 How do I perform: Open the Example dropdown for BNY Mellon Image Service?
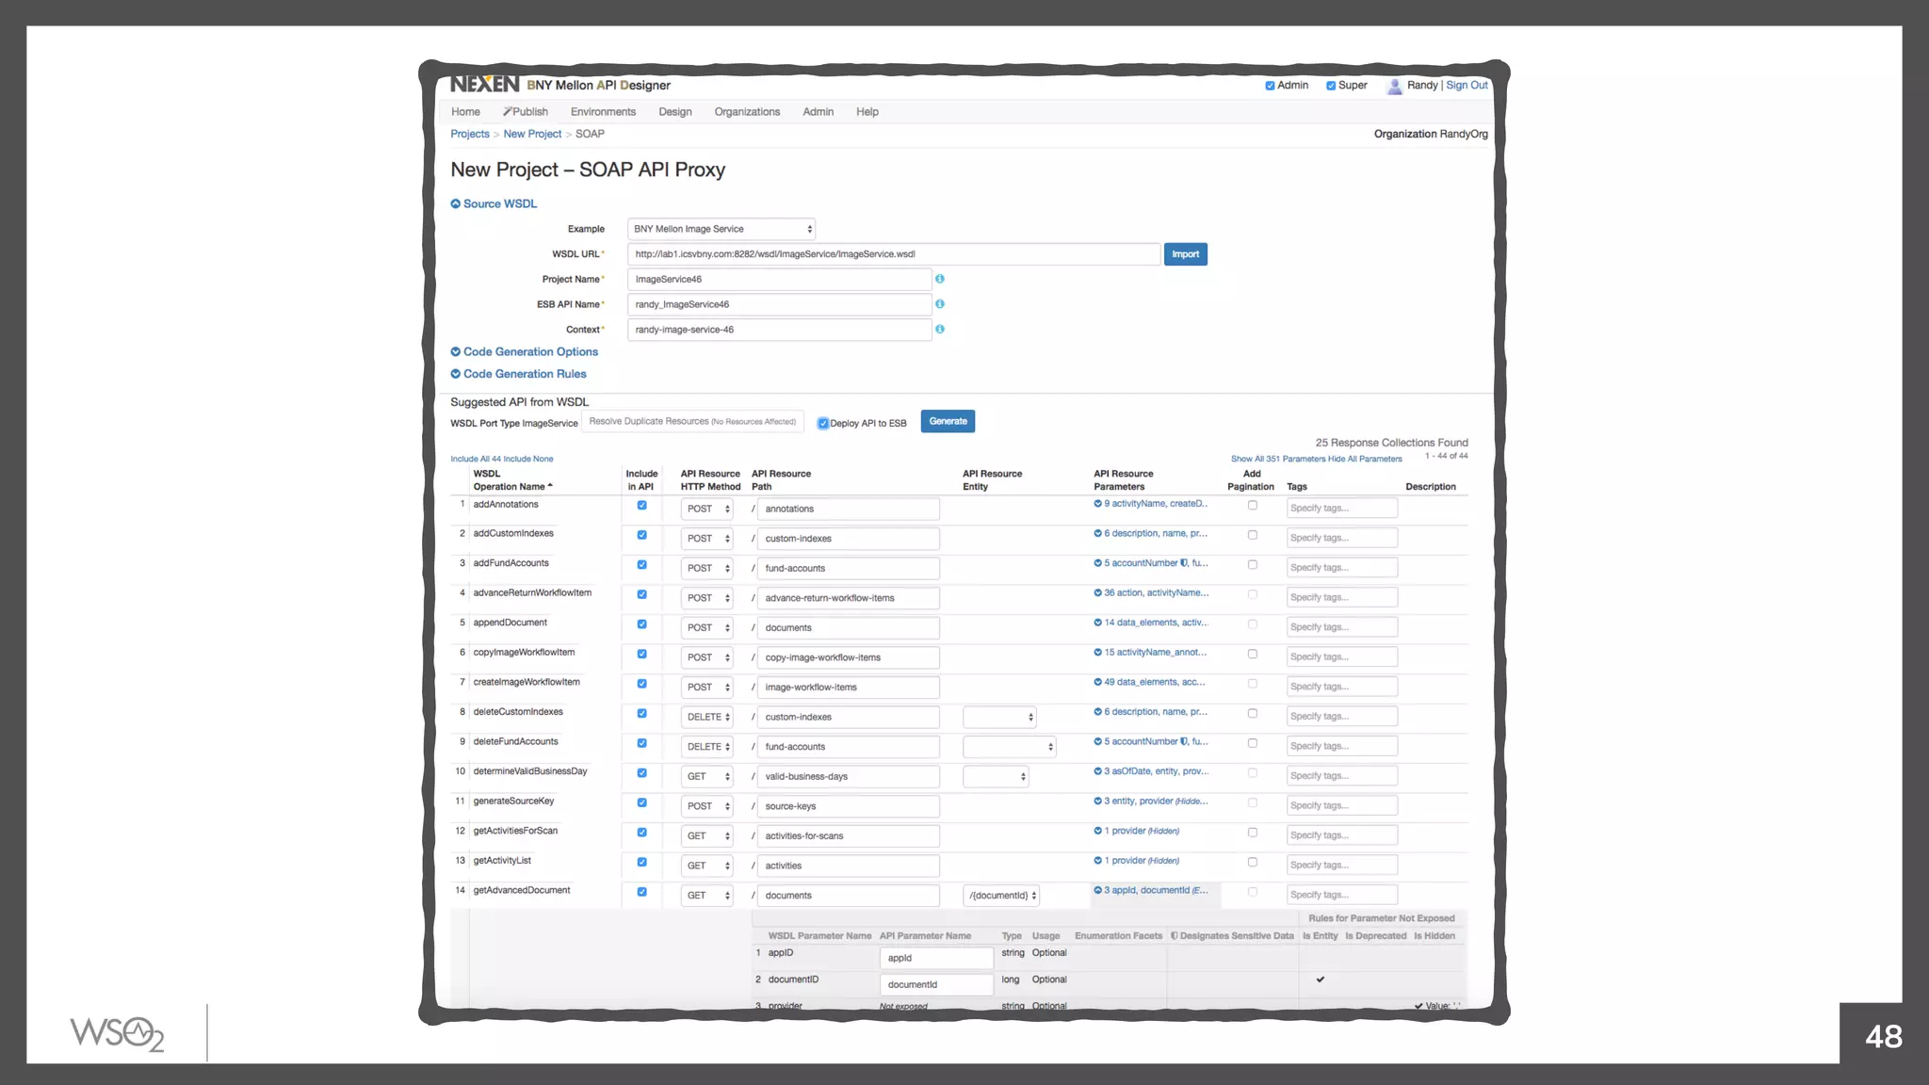[x=721, y=229]
